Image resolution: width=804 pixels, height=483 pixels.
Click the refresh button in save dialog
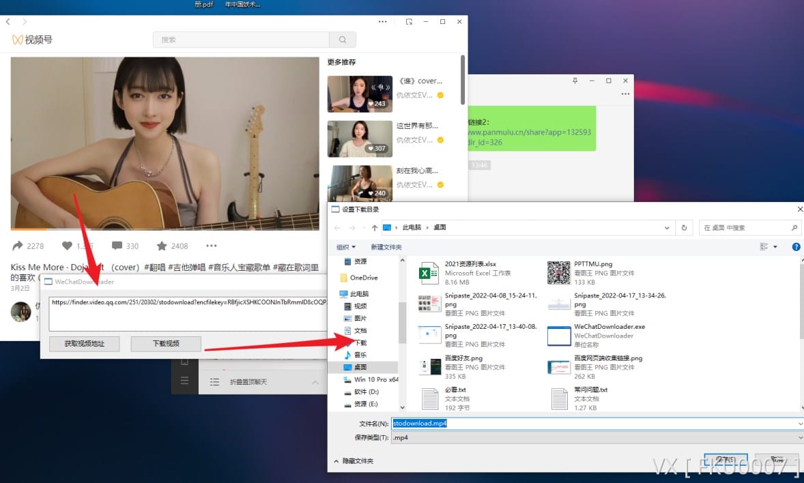coord(684,228)
